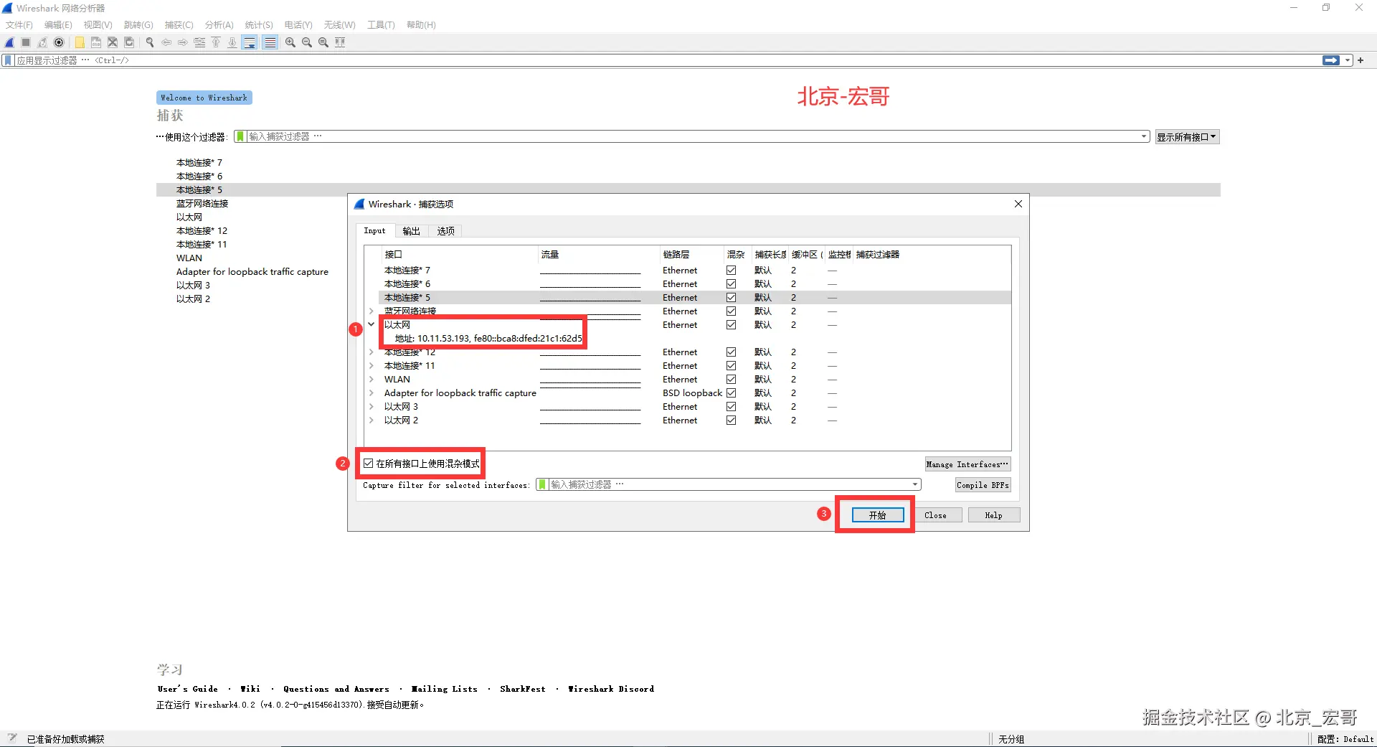Toggle promiscuous checkbox for WLAN row
The image size is (1377, 747).
(x=731, y=380)
